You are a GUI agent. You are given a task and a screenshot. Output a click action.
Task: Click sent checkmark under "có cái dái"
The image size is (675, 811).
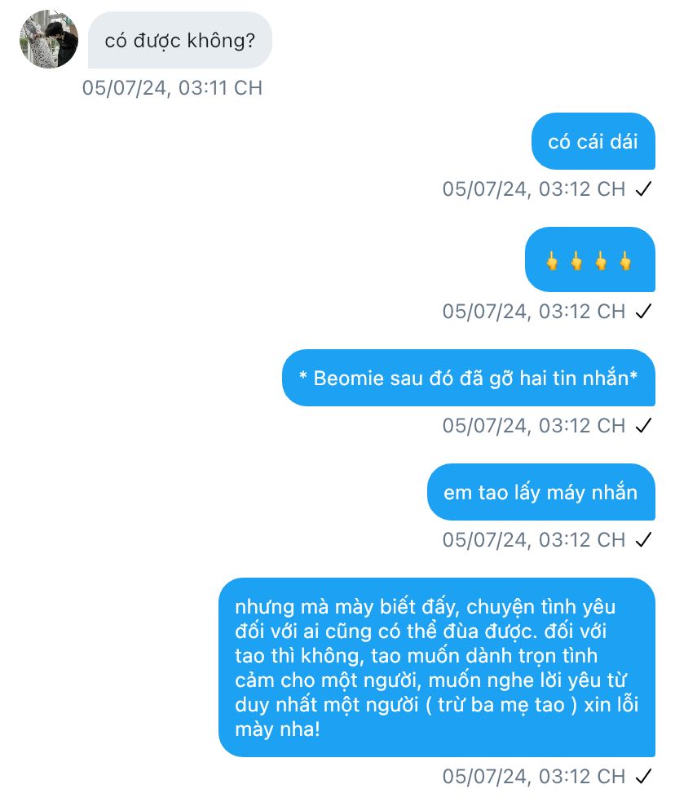click(x=643, y=189)
